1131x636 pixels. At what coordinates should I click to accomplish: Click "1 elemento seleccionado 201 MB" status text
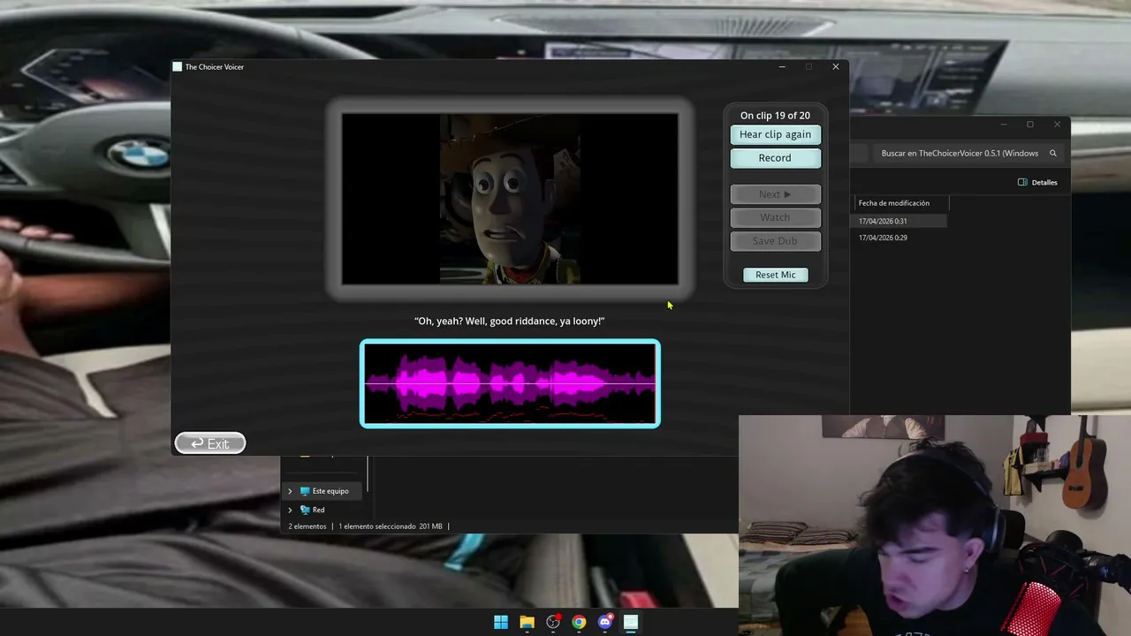coord(391,526)
